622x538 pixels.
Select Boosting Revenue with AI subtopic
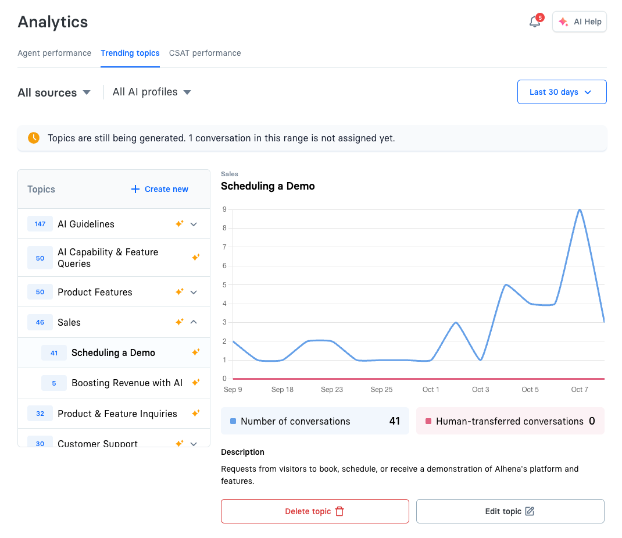[114, 383]
